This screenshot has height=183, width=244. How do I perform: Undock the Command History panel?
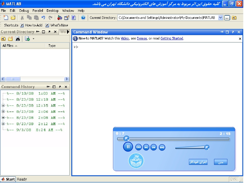click(60, 87)
